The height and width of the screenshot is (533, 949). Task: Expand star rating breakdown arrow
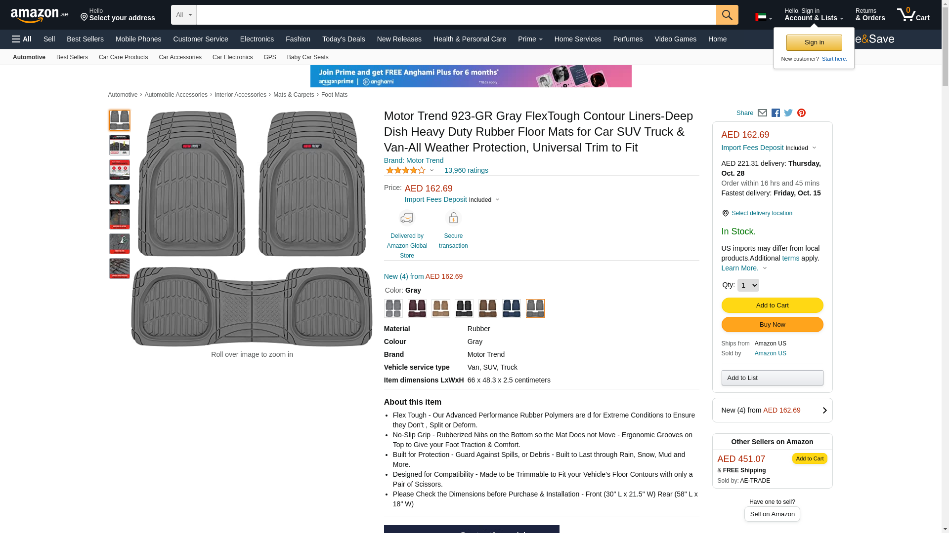(x=431, y=171)
